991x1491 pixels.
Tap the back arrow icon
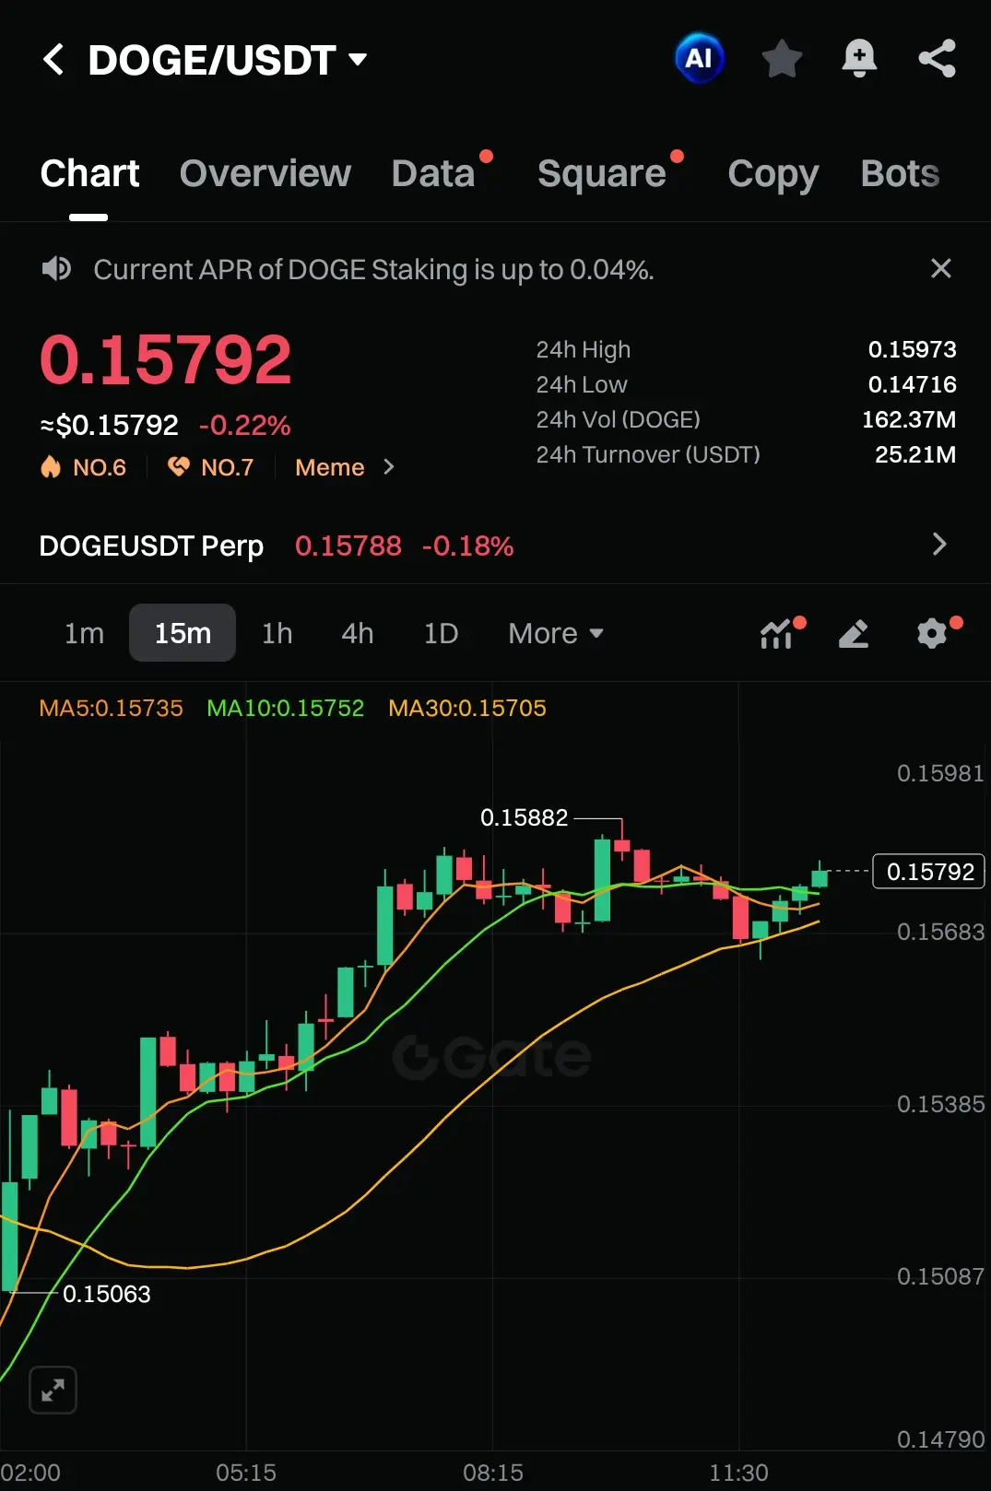[53, 60]
